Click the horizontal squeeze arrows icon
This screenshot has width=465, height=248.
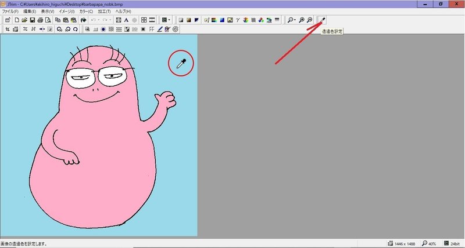point(42,29)
